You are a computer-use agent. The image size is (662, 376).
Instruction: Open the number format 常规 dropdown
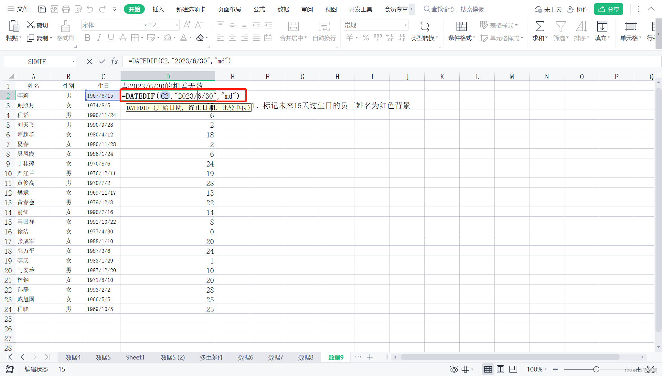405,25
